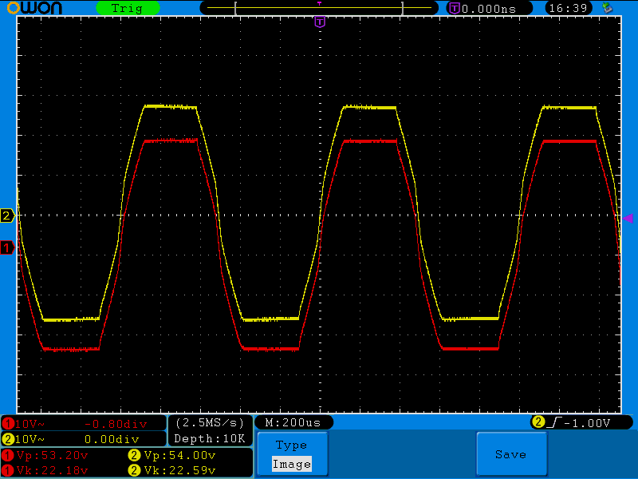Click the purple trigger level arrow

point(628,218)
